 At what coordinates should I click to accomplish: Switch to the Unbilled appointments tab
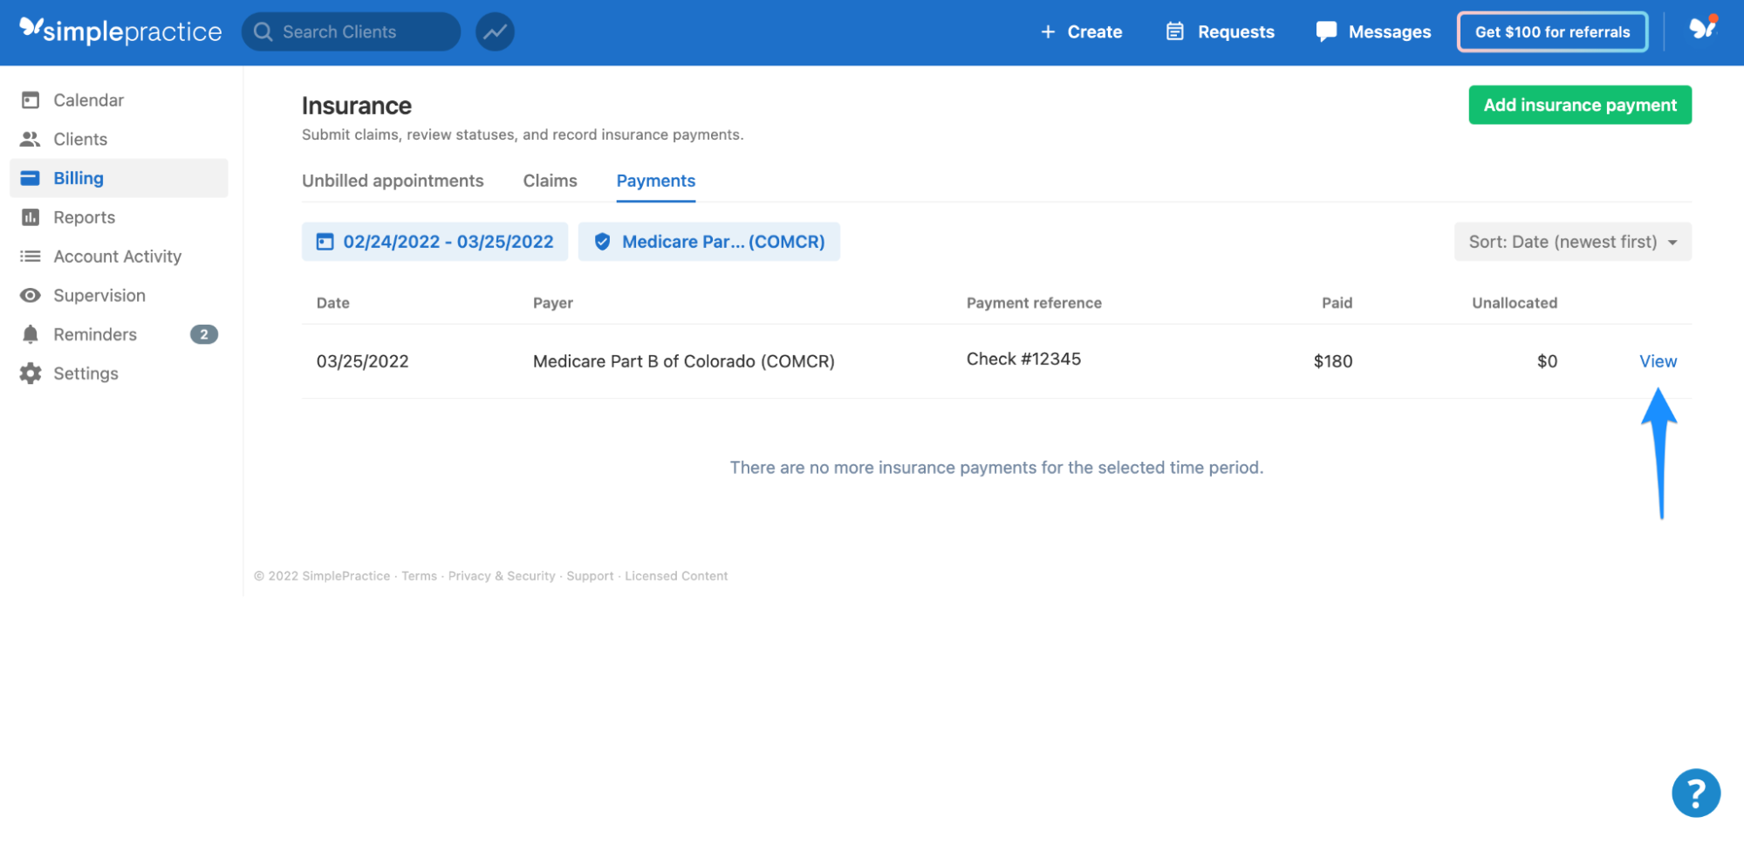[393, 181]
